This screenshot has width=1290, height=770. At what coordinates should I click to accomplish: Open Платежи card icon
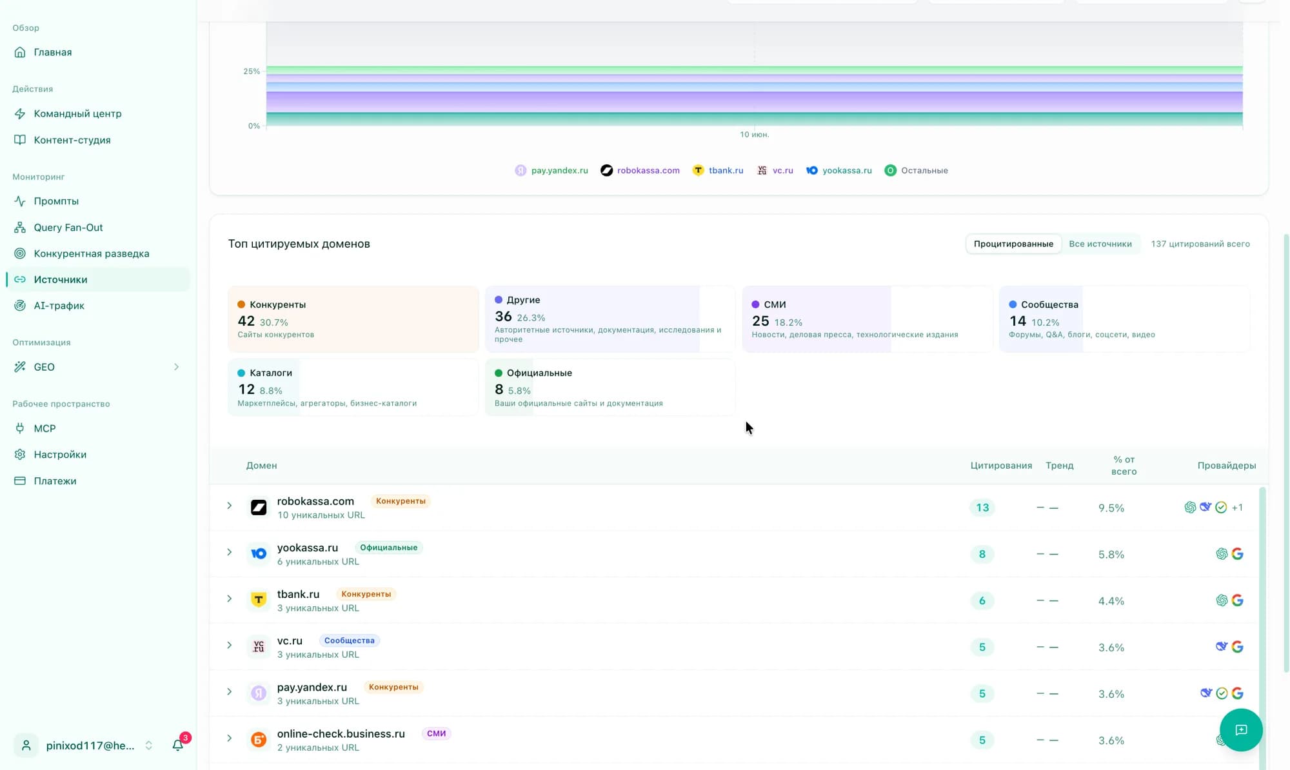(20, 481)
